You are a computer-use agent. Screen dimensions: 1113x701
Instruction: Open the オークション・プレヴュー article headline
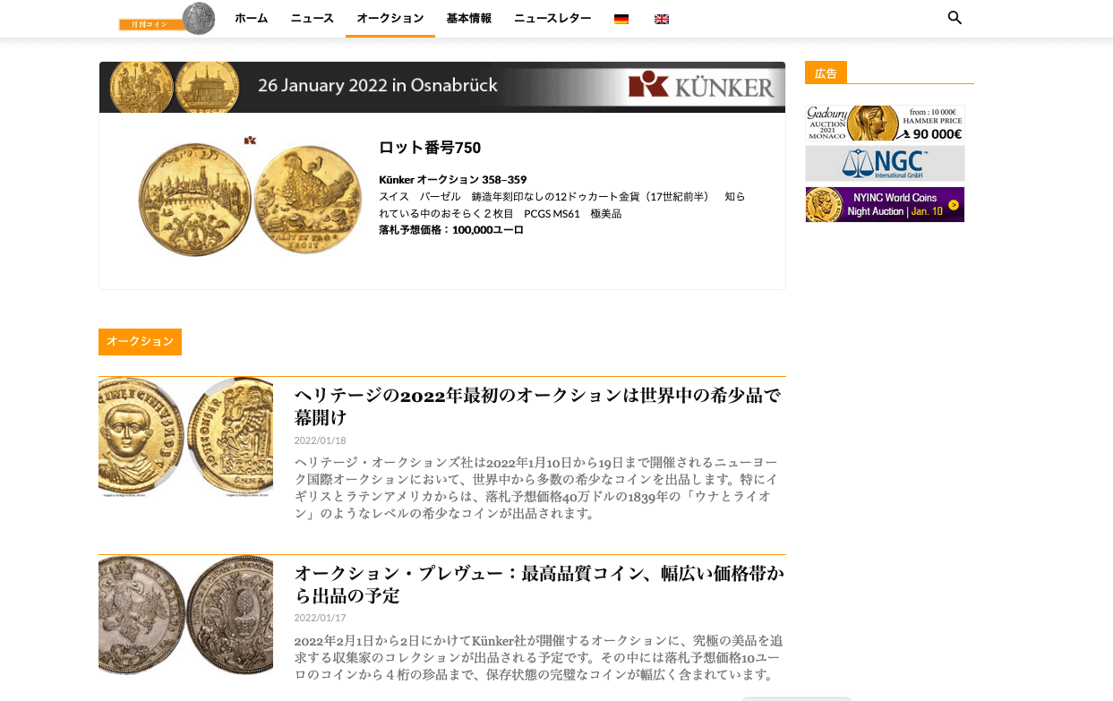[x=539, y=585]
